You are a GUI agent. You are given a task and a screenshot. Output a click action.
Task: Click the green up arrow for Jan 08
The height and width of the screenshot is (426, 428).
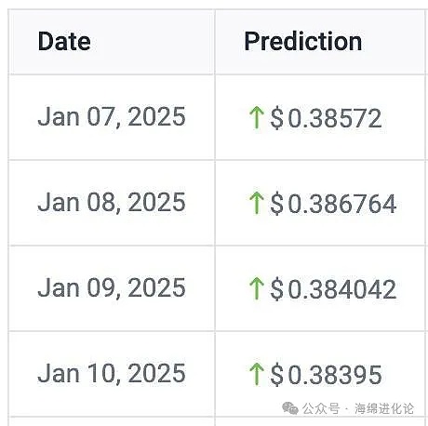point(257,203)
